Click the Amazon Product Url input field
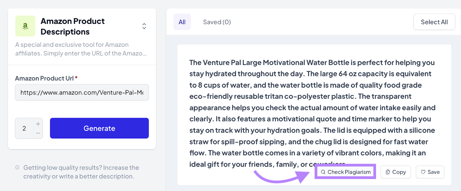This screenshot has height=191, width=461. coord(82,92)
